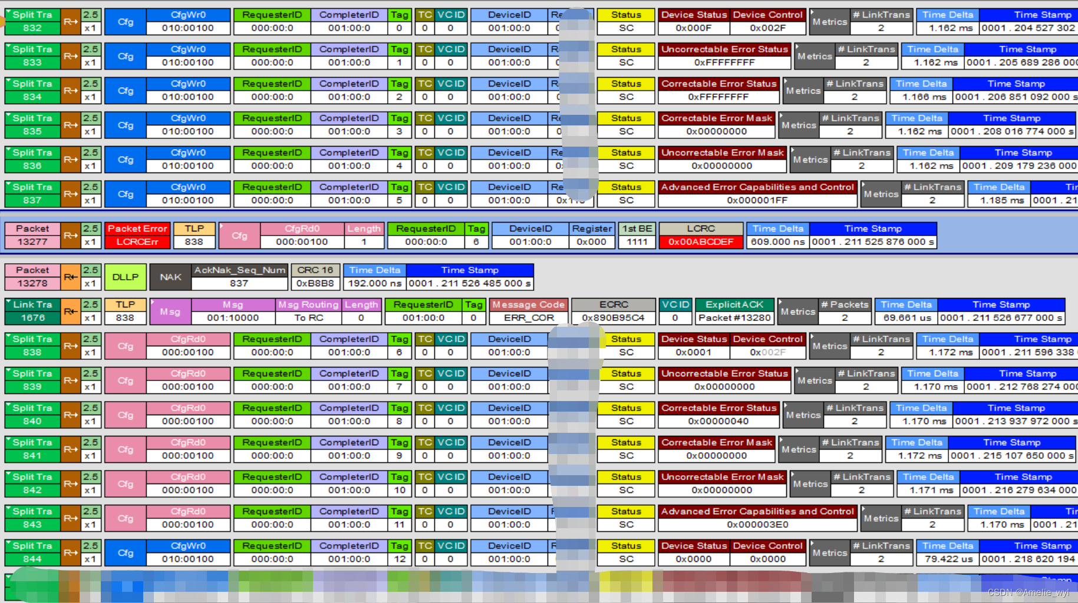Click the Time Delta 192.000 ns cell
This screenshot has height=603, width=1078.
(375, 277)
